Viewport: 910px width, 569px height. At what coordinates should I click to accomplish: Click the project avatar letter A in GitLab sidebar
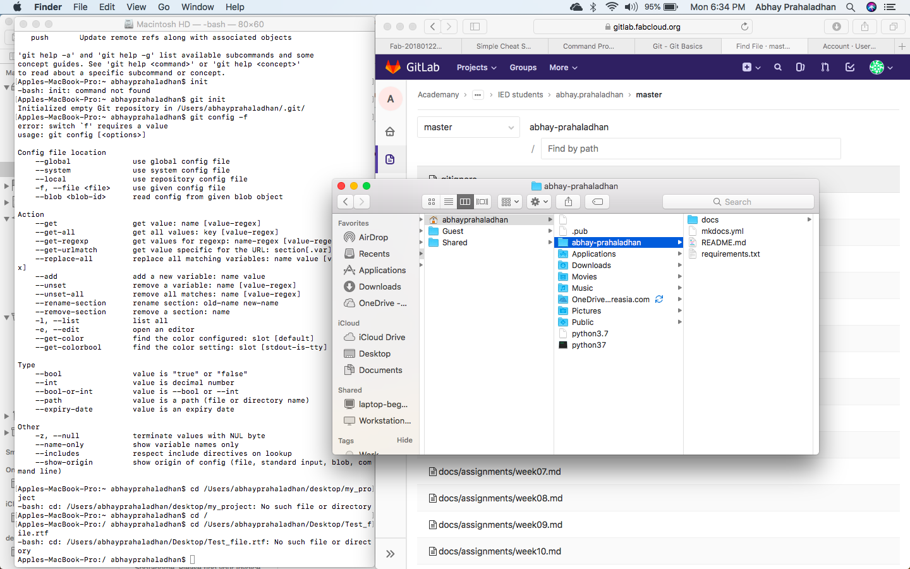click(x=391, y=99)
